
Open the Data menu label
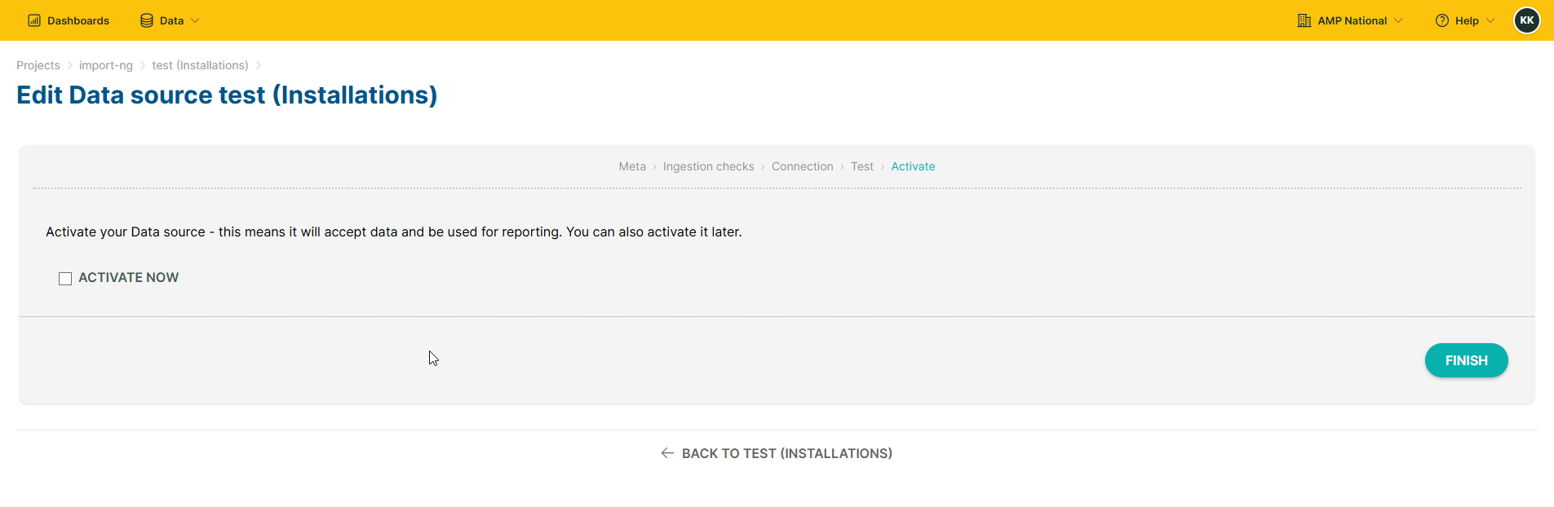[x=171, y=20]
